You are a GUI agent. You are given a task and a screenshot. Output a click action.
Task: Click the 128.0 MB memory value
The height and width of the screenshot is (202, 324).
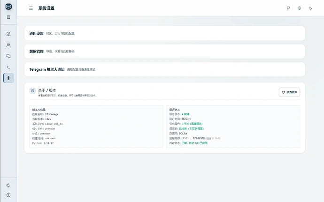coord(199,138)
